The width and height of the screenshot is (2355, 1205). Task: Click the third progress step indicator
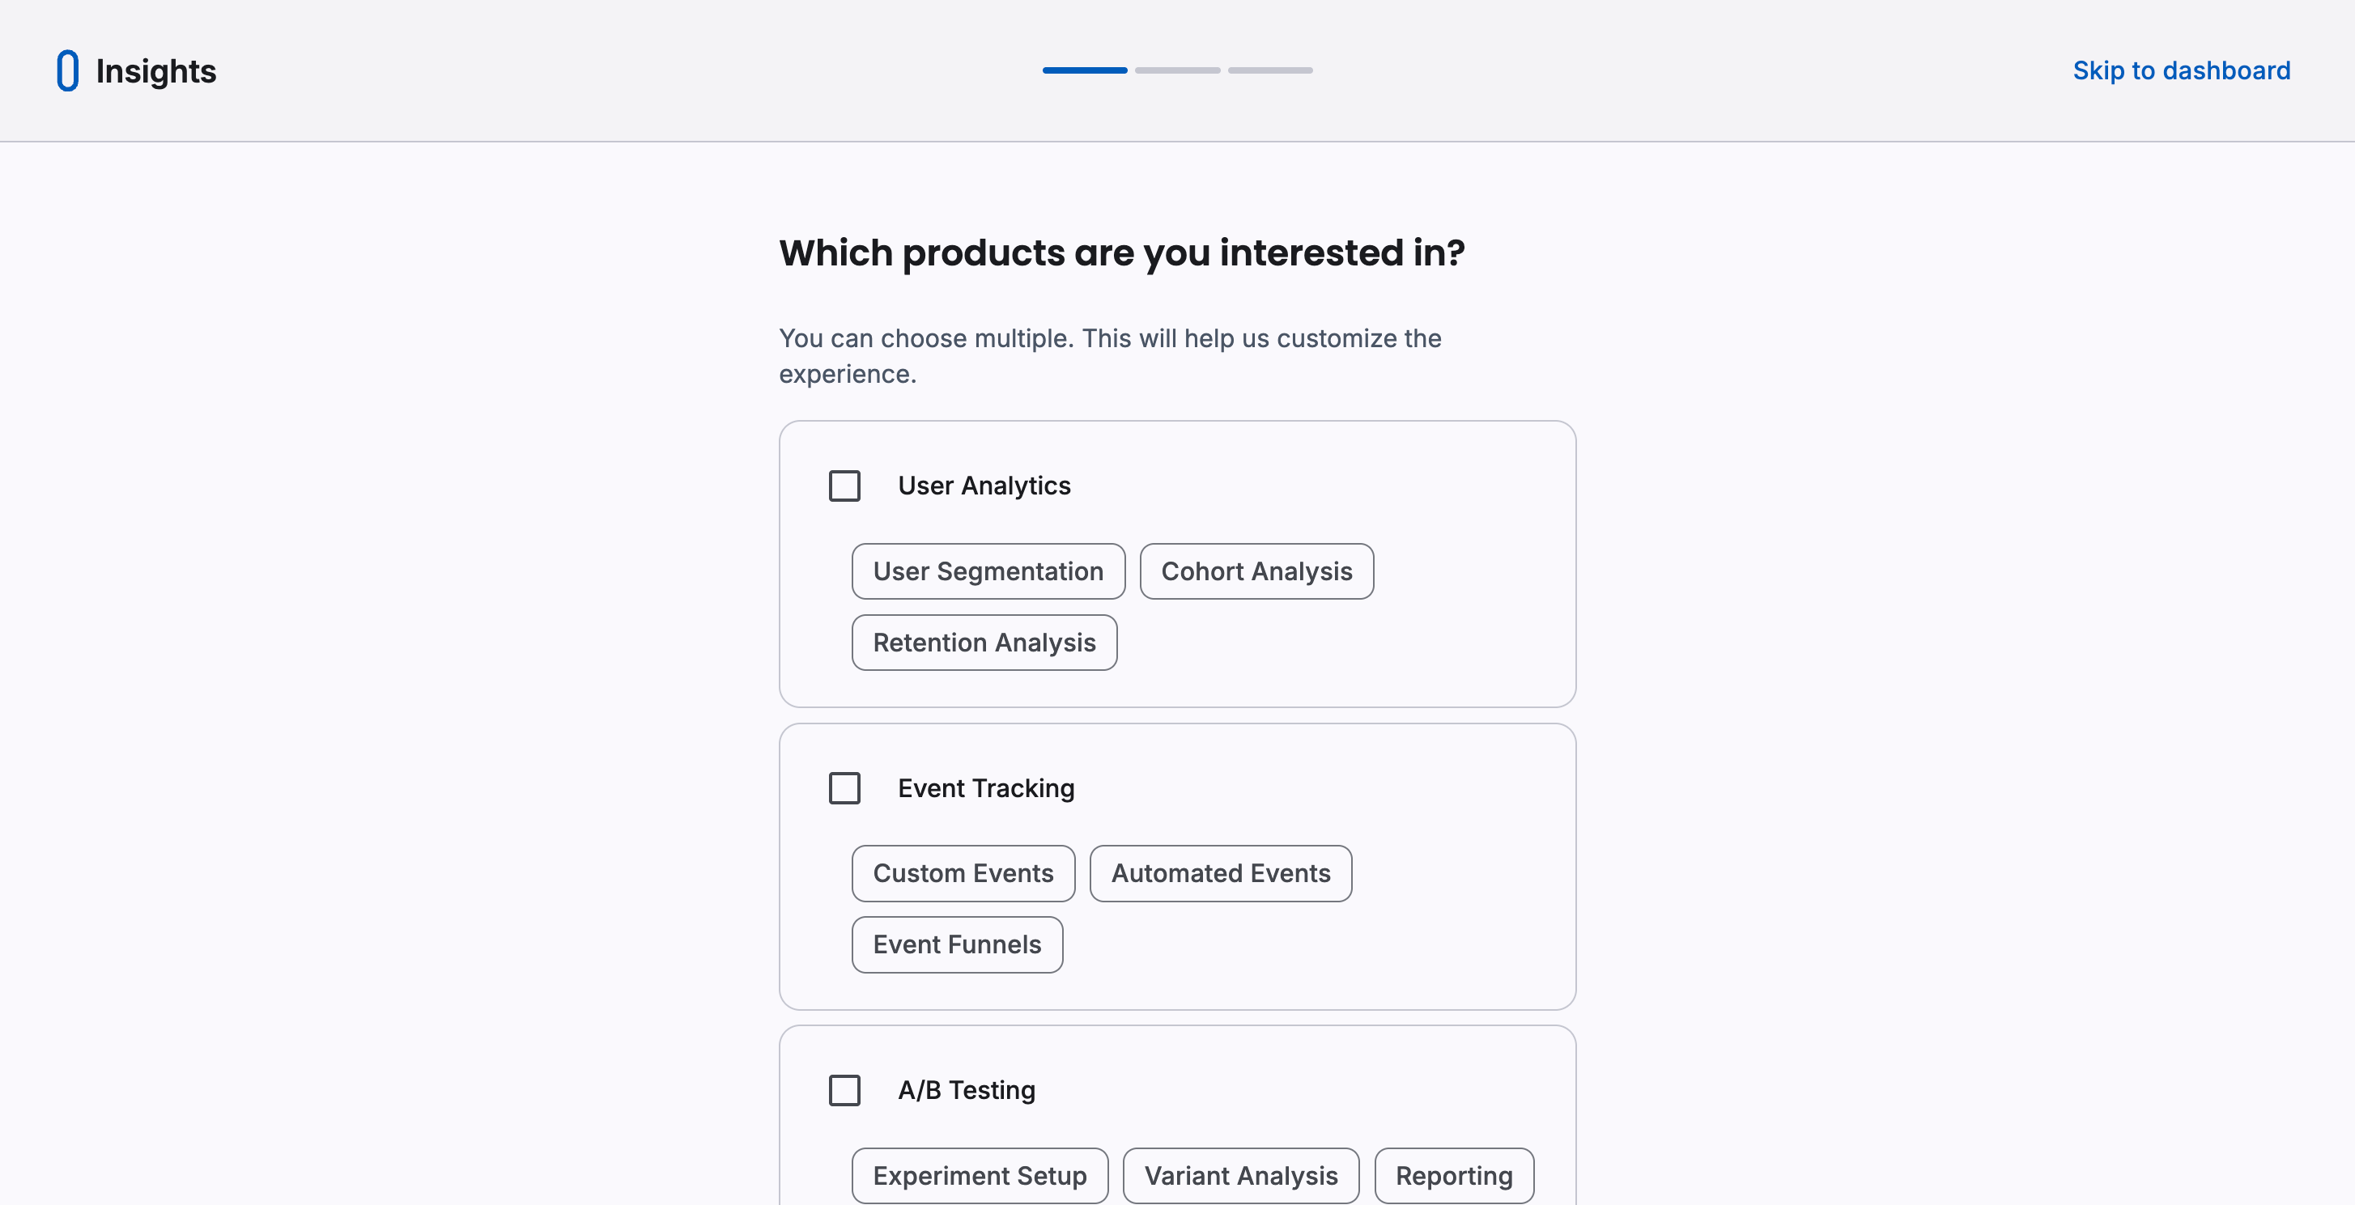[1271, 70]
